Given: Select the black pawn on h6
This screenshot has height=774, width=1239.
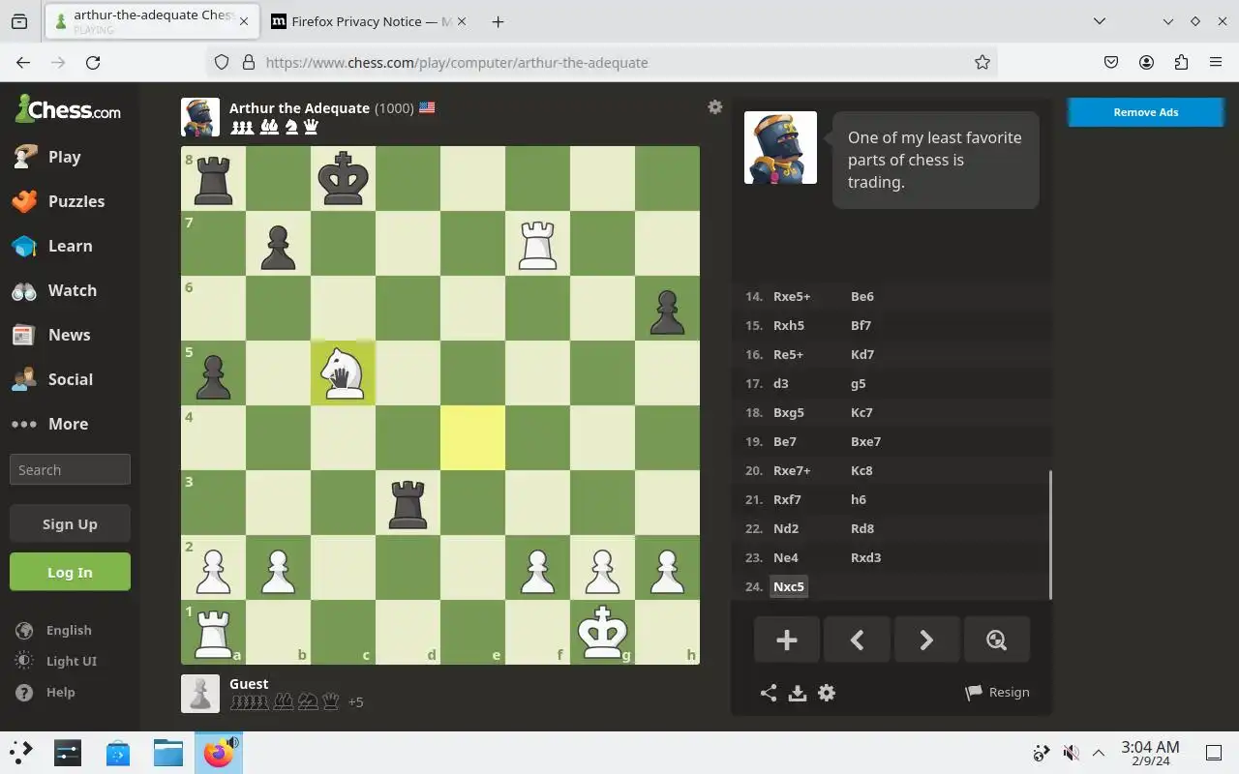Looking at the screenshot, I should [667, 308].
